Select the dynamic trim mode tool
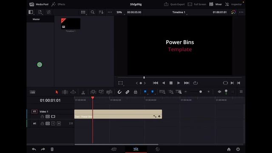272x153 pixels. pos(73,92)
